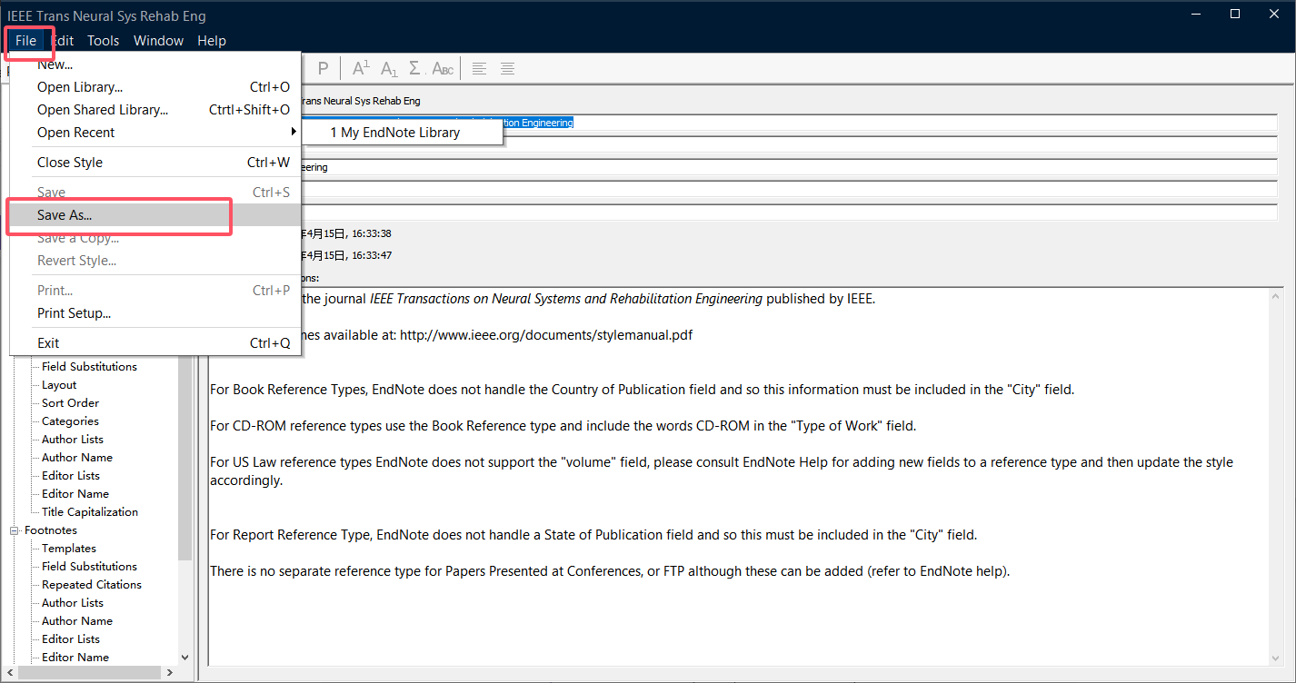Select Templates under Footnotes
Screen dimensions: 1296x683
pyautogui.click(x=69, y=549)
